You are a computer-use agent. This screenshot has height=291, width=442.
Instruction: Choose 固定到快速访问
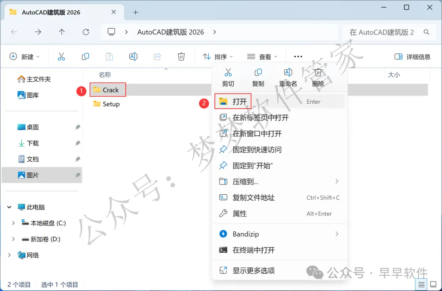[280, 149]
